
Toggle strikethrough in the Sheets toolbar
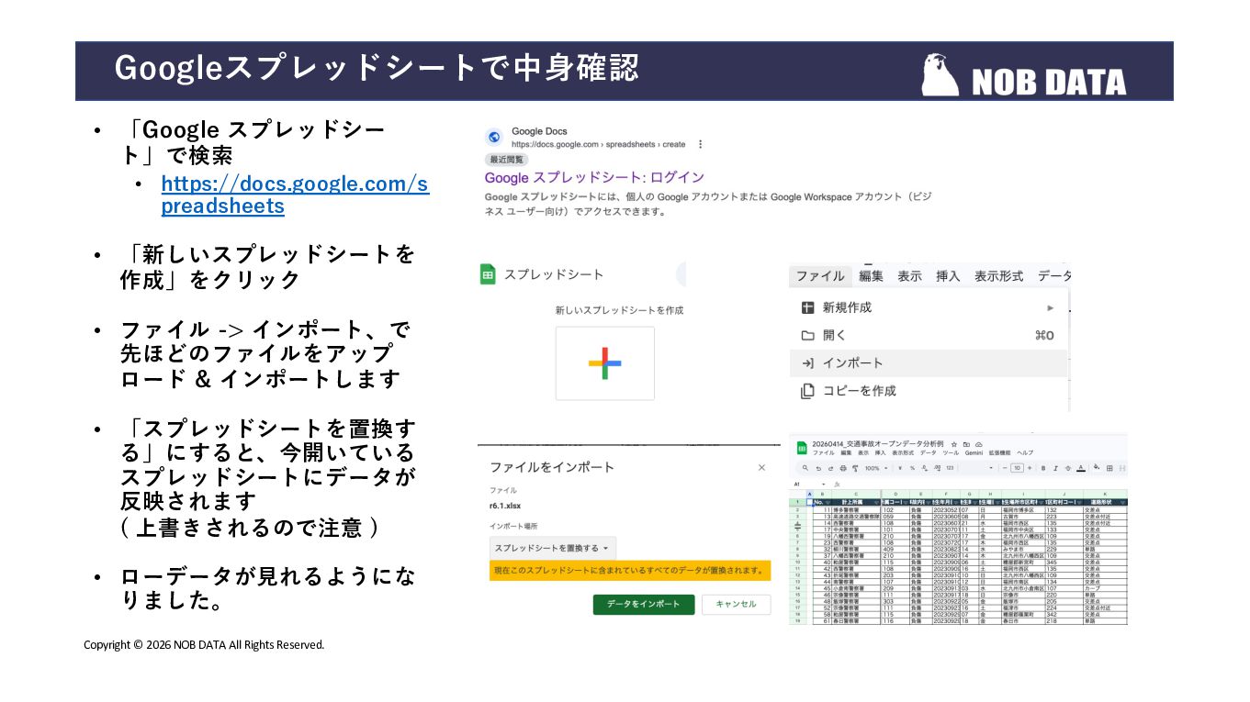(1068, 468)
